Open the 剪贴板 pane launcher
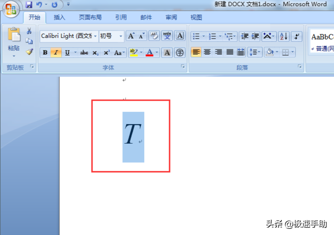 (32, 66)
